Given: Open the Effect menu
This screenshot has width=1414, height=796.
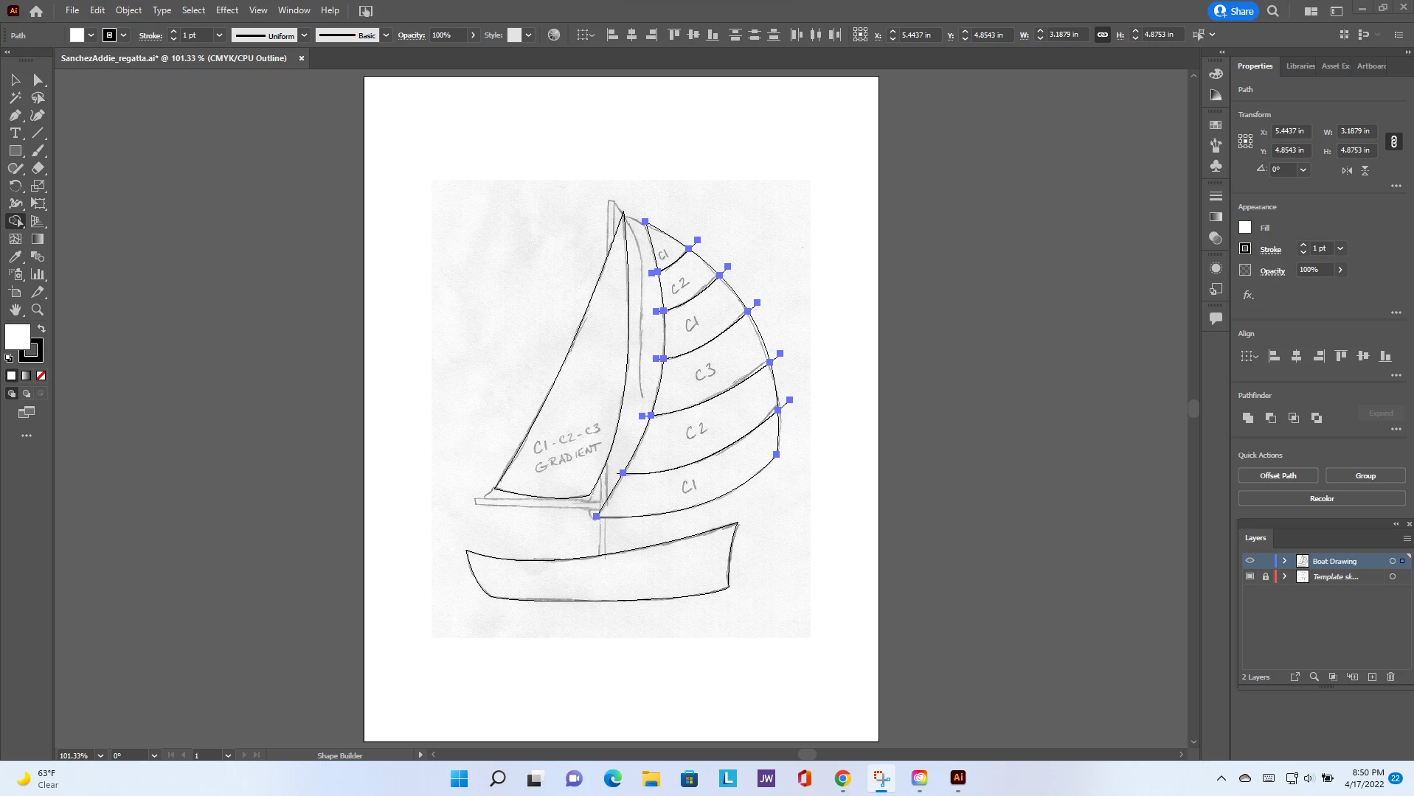Looking at the screenshot, I should (x=227, y=10).
